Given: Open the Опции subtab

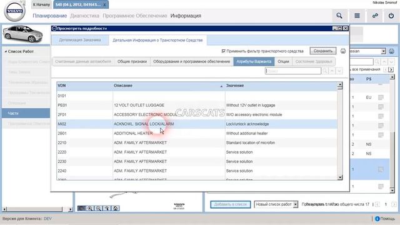Looking at the screenshot, I should (x=283, y=61).
